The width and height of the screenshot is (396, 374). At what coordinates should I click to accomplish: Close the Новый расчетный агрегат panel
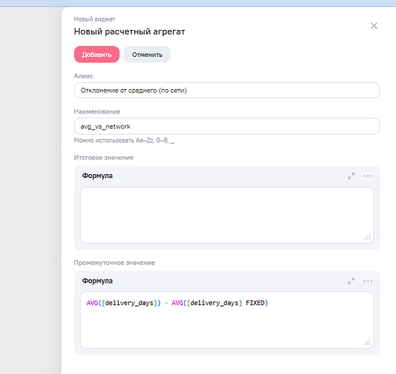[x=374, y=25]
